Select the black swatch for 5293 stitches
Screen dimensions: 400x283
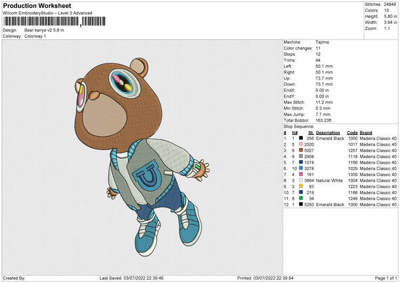301,204
